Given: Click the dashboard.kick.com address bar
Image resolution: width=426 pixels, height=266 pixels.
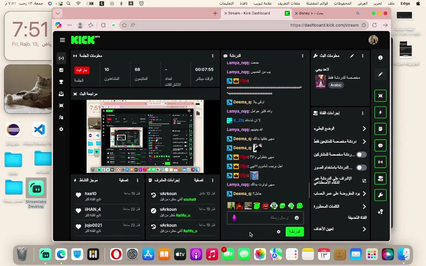Looking at the screenshot, I should [324, 25].
